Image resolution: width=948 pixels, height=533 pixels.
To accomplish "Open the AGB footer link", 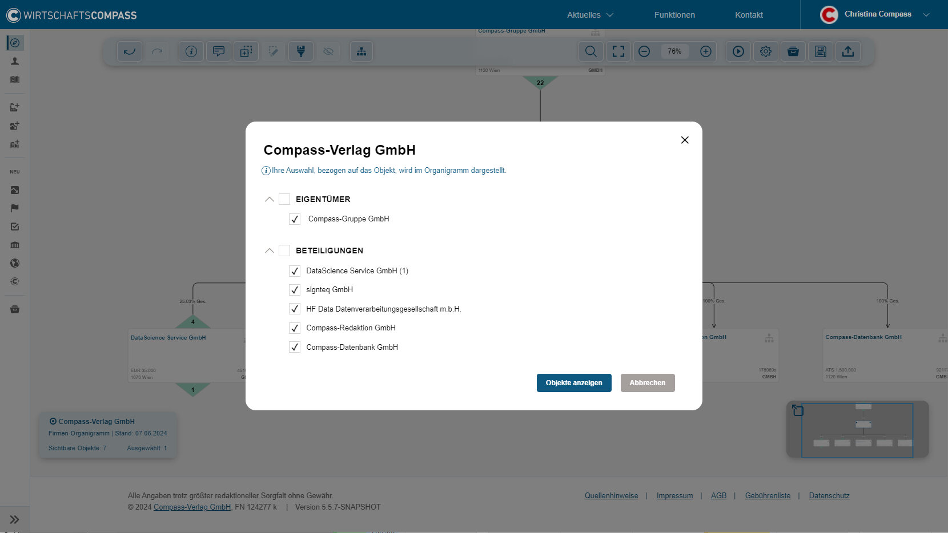I will coord(719,496).
